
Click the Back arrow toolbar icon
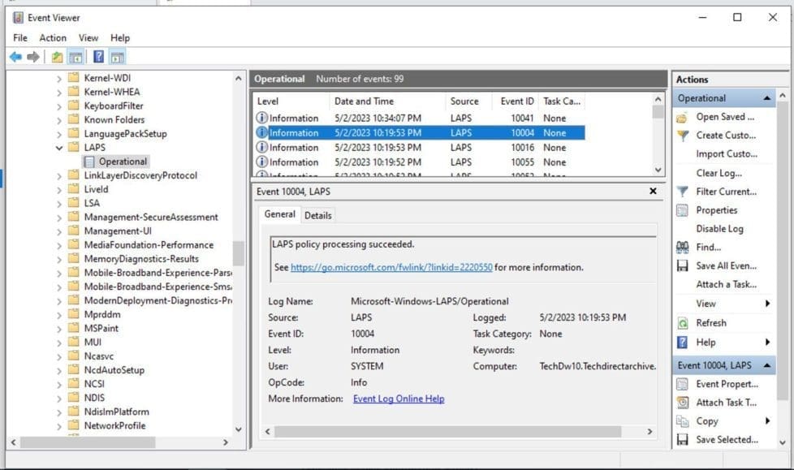[15, 57]
